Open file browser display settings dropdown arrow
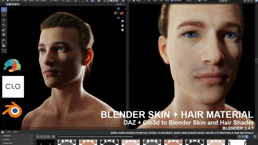Screen dimensions: 258x145 pos(250,137)
